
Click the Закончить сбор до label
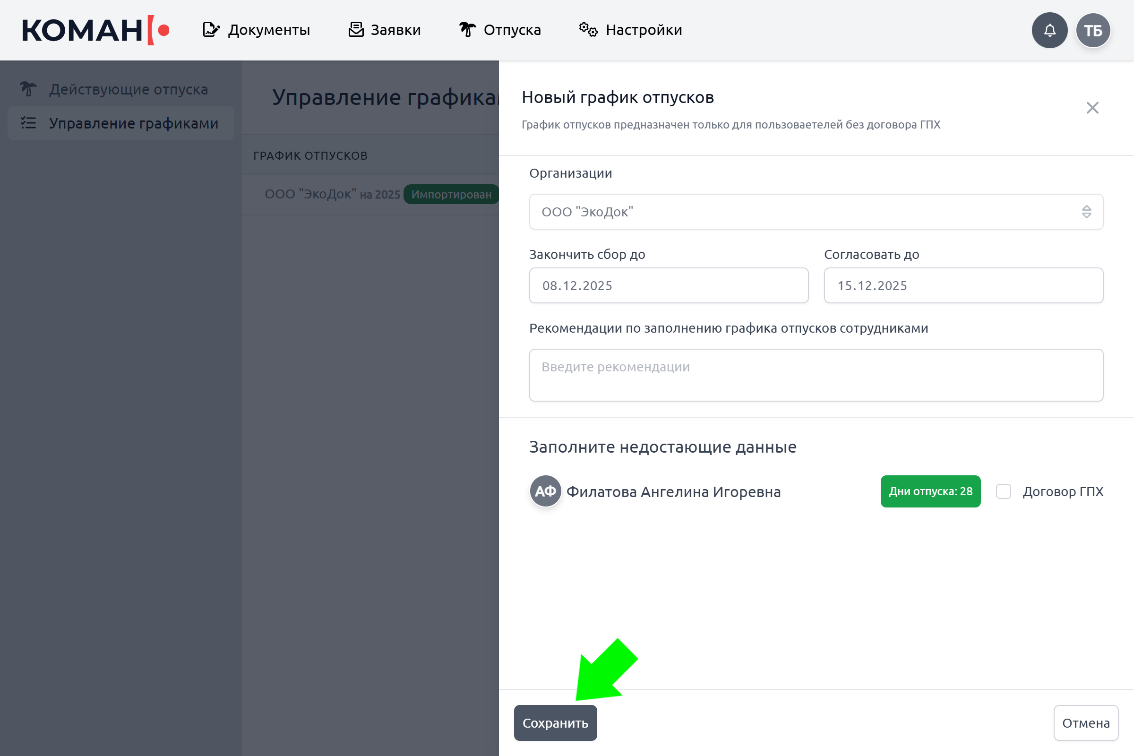coord(587,254)
